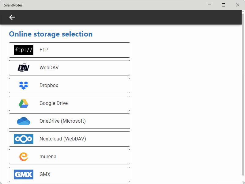Pick Dropbox from the storage list
The height and width of the screenshot is (184, 245).
click(x=49, y=86)
